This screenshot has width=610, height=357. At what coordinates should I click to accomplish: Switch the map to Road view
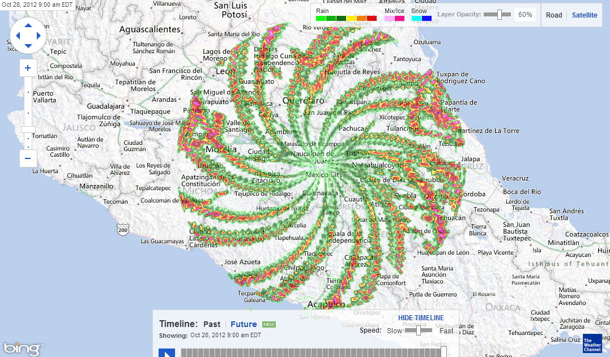[x=554, y=15]
